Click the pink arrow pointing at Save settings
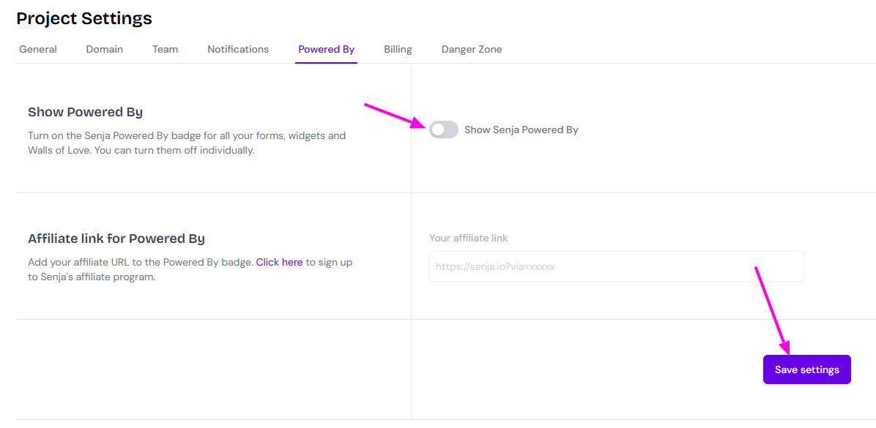876x428 pixels. point(771,309)
